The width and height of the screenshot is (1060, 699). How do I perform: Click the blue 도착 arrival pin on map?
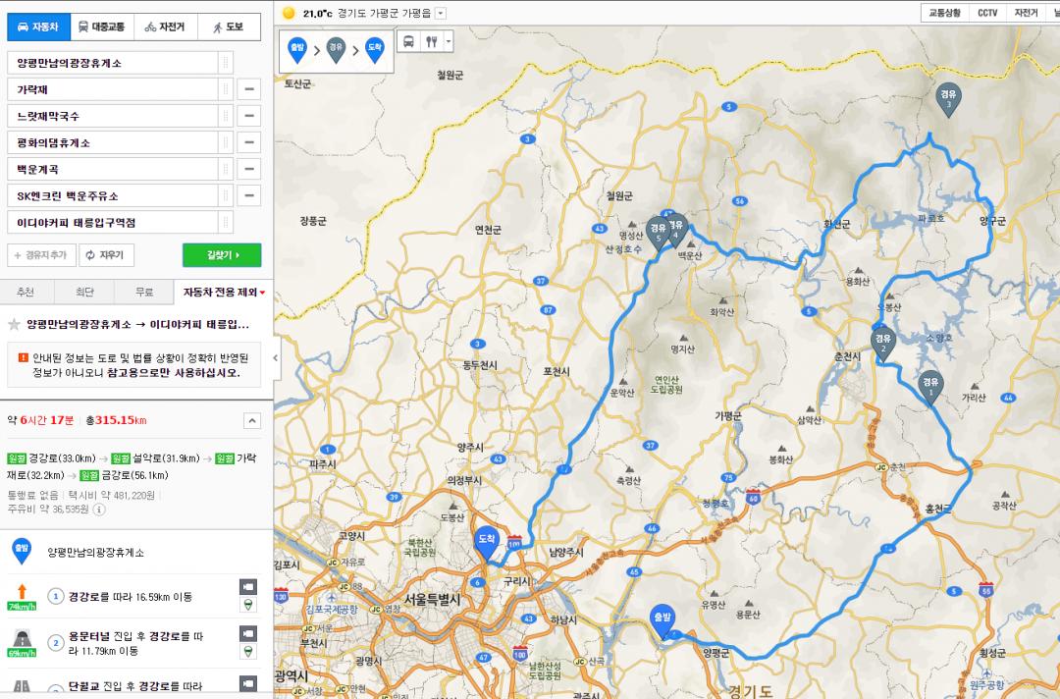pyautogui.click(x=486, y=541)
